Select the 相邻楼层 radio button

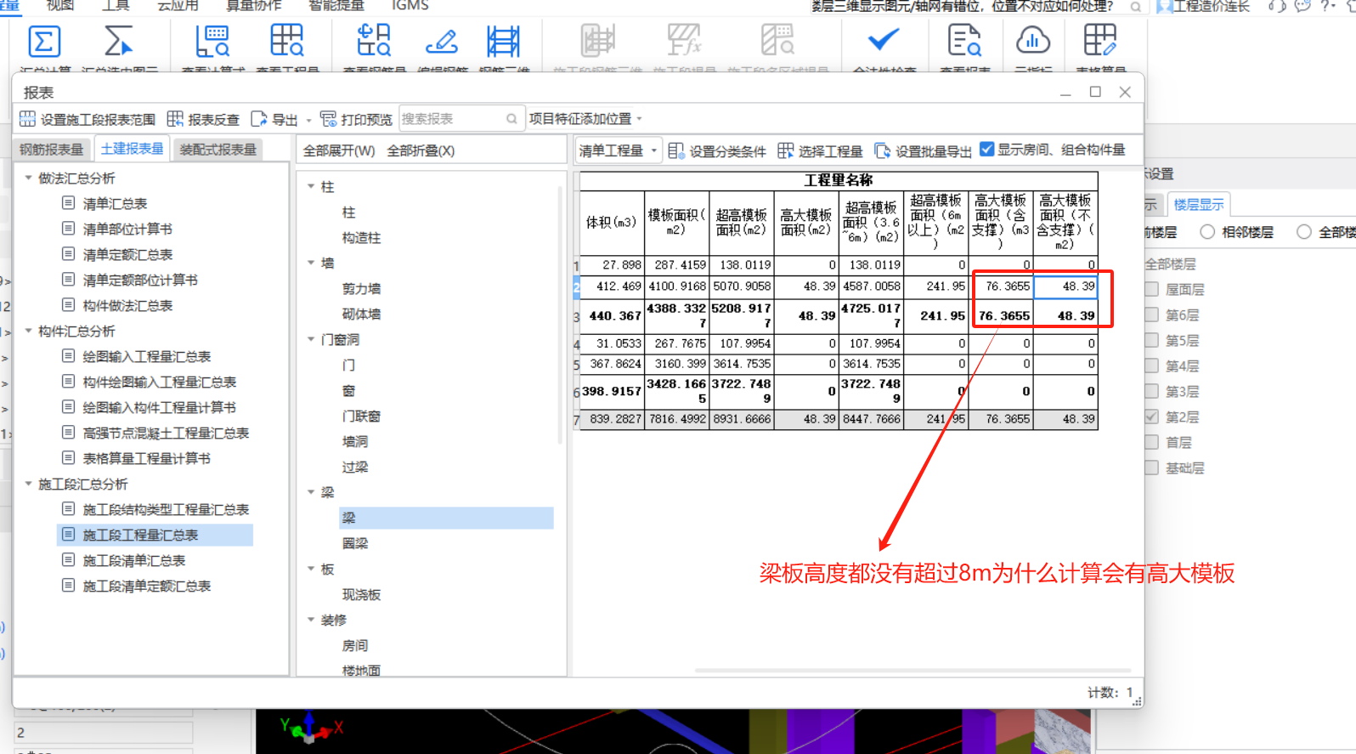(x=1207, y=232)
